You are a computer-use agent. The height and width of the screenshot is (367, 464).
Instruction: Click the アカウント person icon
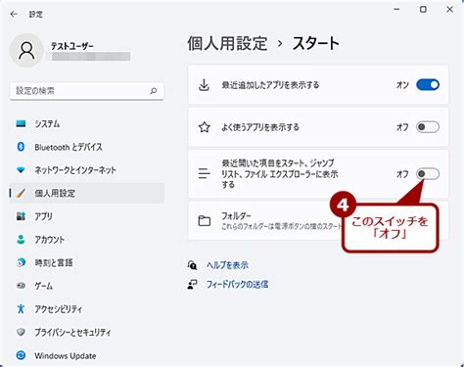(x=21, y=240)
